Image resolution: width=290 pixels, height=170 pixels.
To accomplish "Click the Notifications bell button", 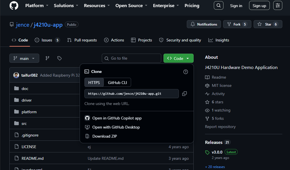I will [x=204, y=24].
